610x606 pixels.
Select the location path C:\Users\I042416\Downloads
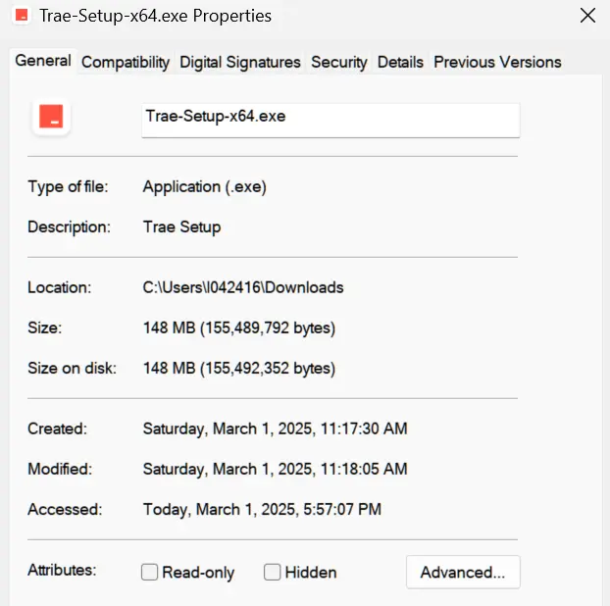(243, 288)
